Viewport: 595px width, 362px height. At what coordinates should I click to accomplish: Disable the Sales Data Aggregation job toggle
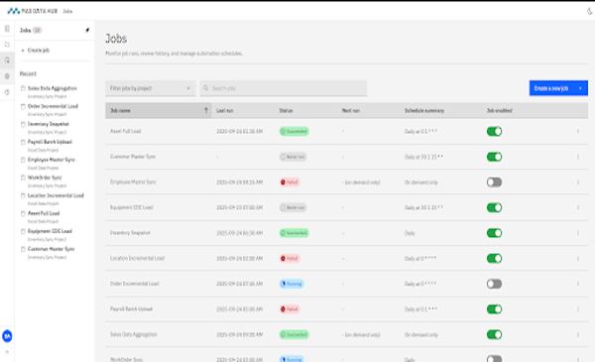[x=494, y=334]
